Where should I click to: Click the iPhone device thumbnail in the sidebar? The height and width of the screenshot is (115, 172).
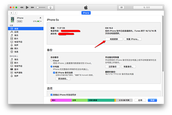pyautogui.click(x=13, y=20)
